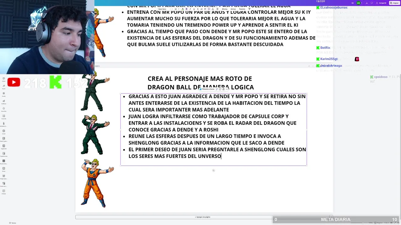The width and height of the screenshot is (401, 225).
Task: Toggle uppercase aA formatting
Action: point(201,9)
